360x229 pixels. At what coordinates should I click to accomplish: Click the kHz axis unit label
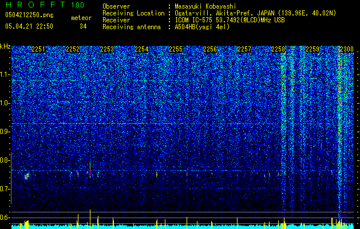pyautogui.click(x=5, y=46)
